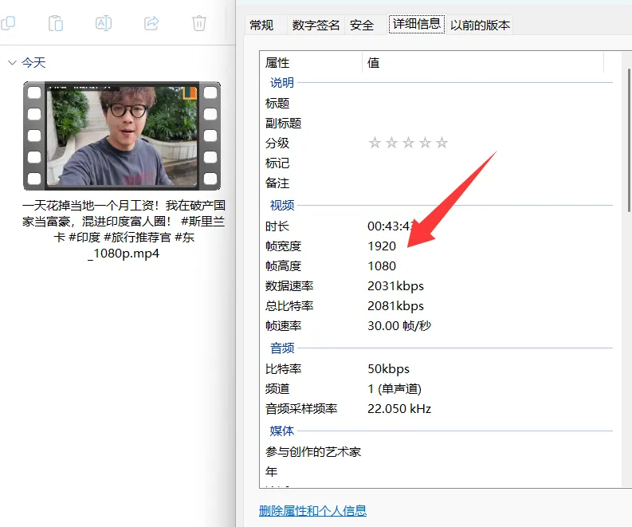Select 音频采样频率 value 22.050 kHz
632x527 pixels.
coord(399,409)
